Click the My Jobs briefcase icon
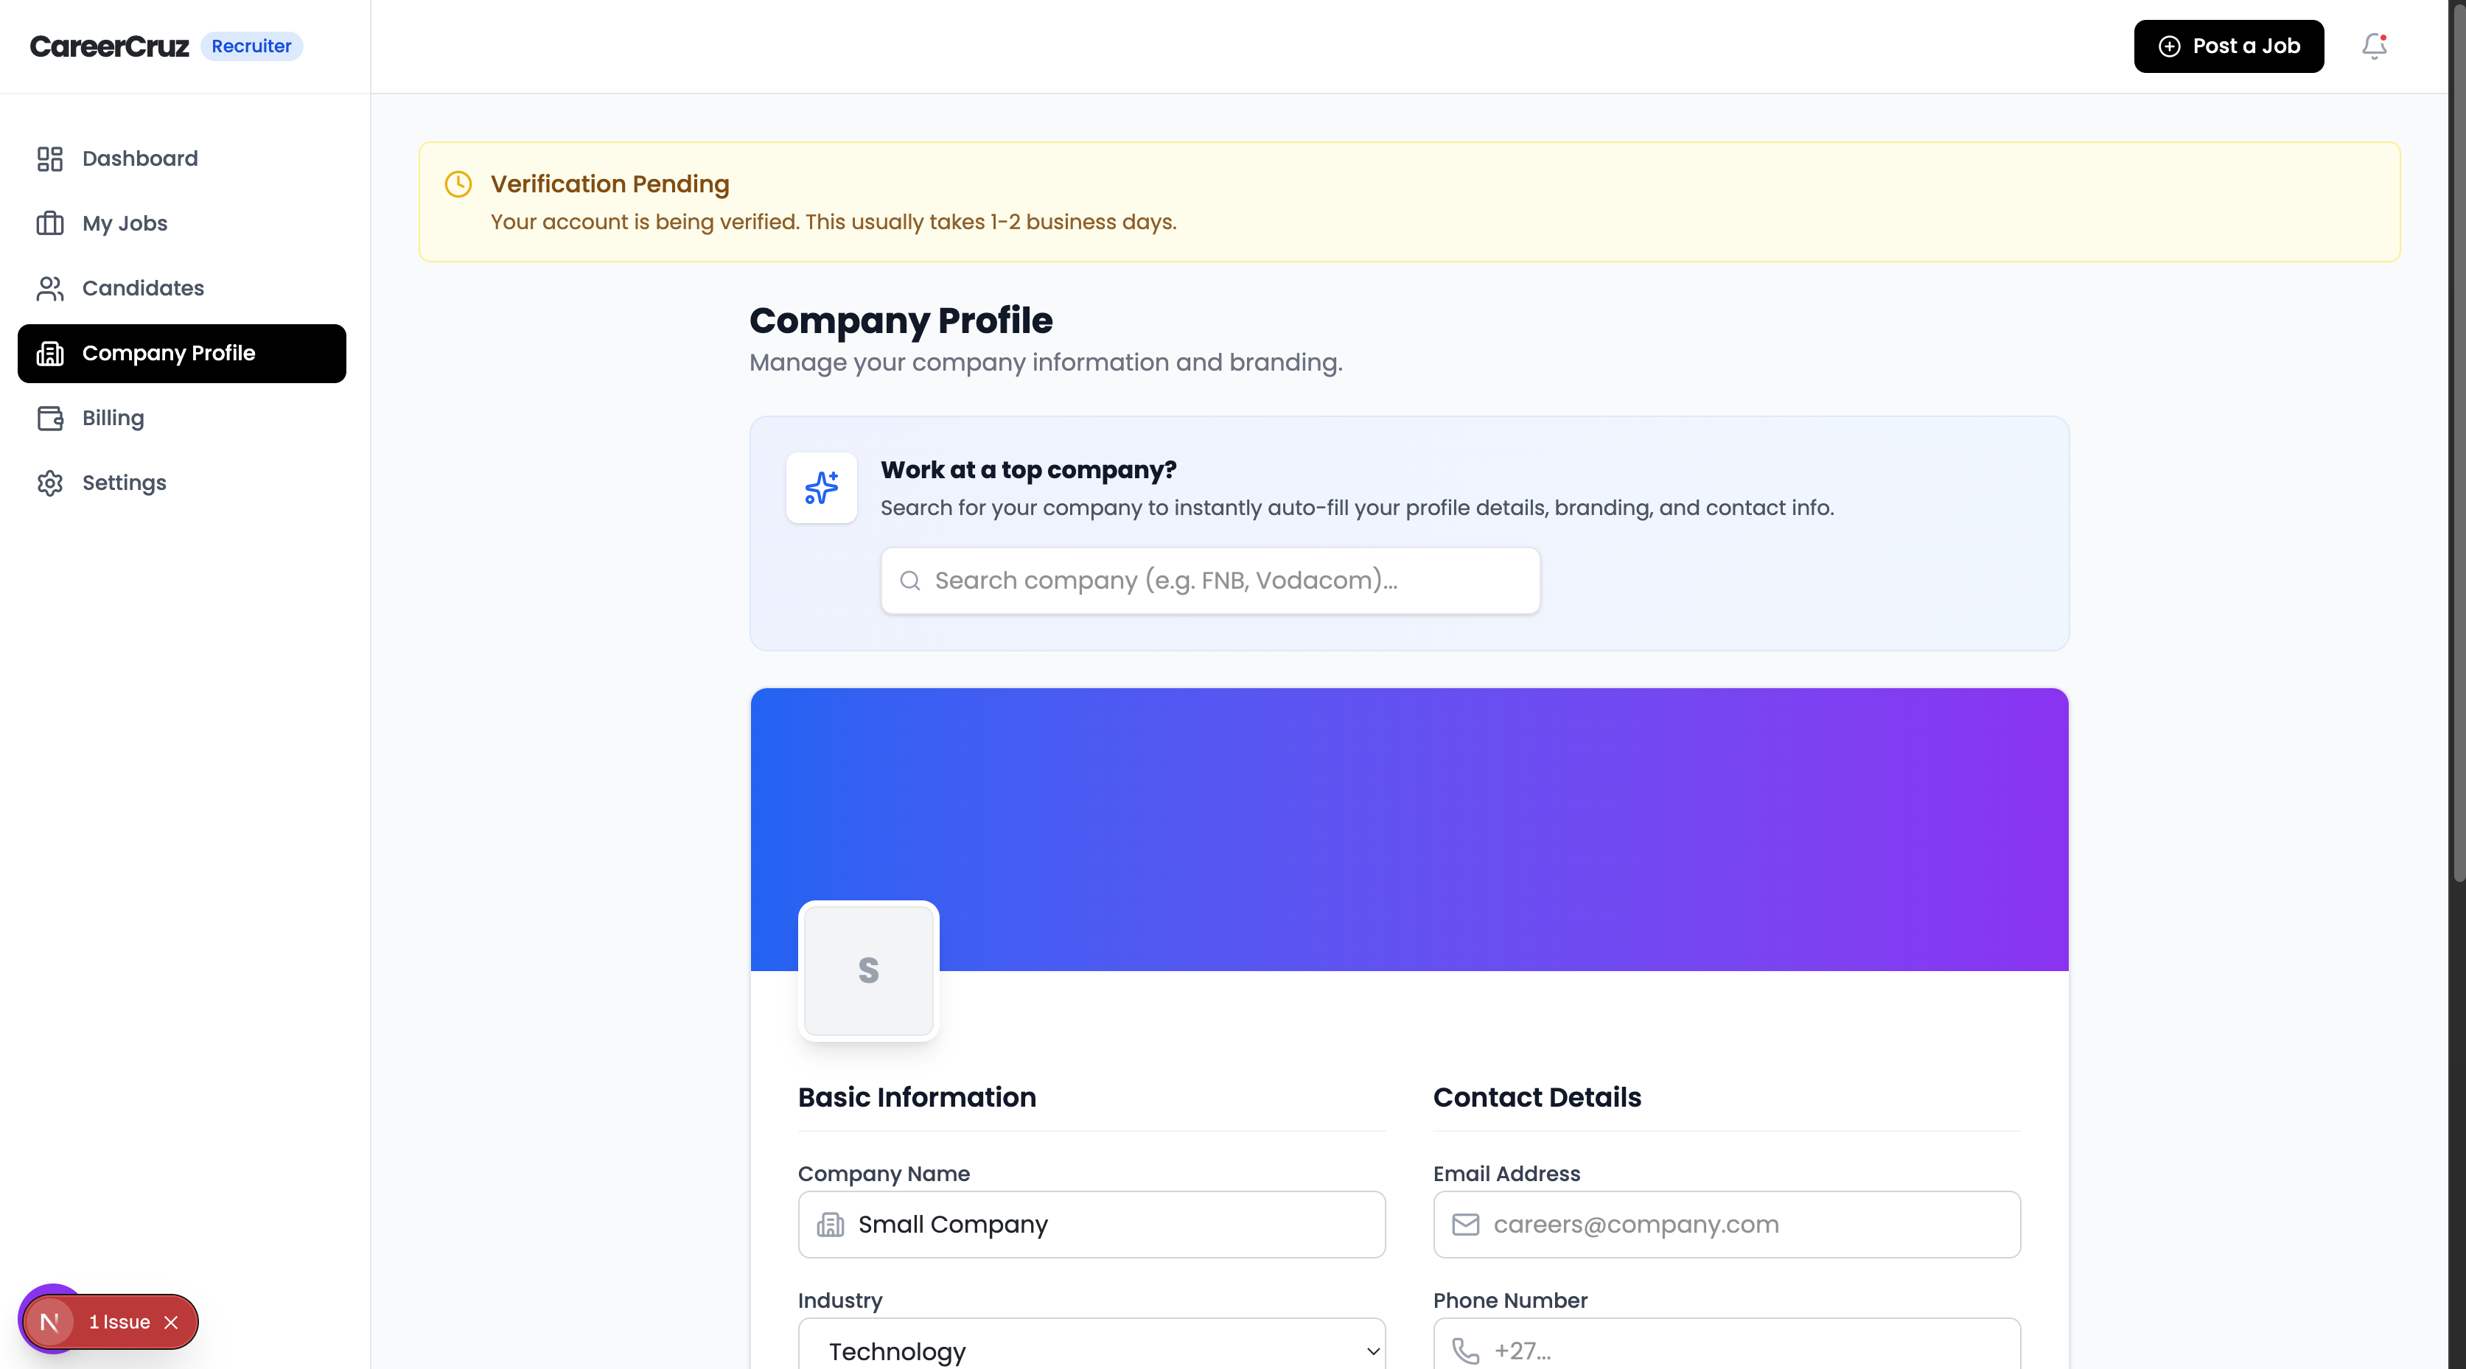 [x=50, y=223]
